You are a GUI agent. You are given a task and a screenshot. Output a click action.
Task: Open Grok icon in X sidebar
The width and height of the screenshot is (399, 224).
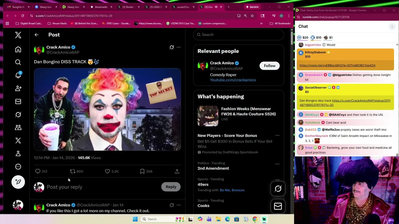tap(18, 114)
